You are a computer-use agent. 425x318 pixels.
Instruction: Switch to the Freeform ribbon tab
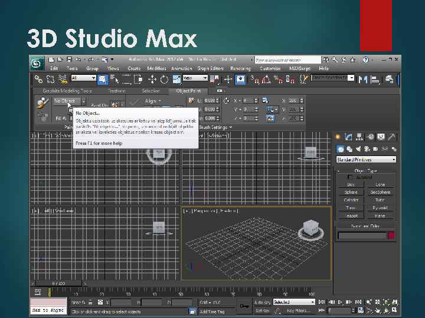(117, 91)
